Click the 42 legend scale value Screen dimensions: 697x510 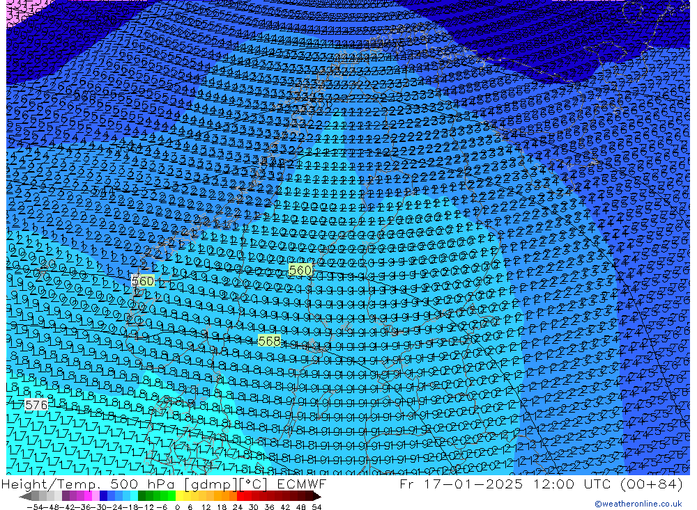coord(285,507)
